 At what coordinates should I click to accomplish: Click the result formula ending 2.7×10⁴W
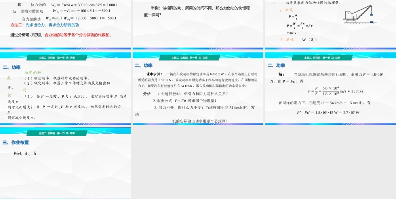pyautogui.click(x=328, y=112)
